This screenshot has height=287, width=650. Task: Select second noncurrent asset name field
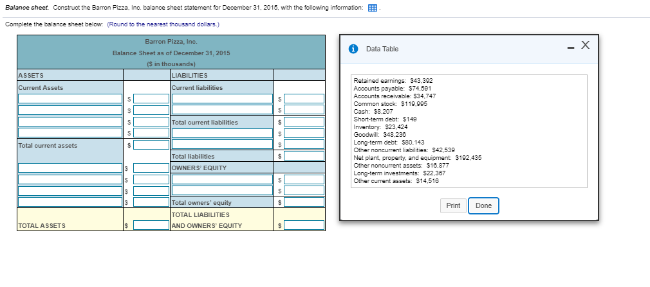click(70, 180)
